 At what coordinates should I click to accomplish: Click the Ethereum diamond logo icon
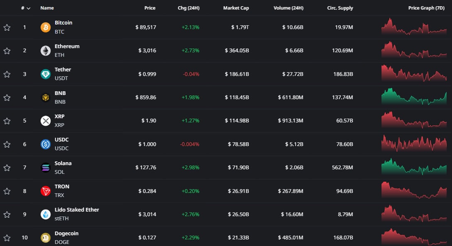pyautogui.click(x=46, y=51)
